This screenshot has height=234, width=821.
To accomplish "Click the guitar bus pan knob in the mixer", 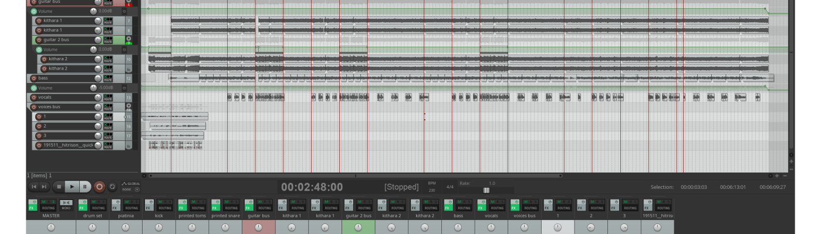I will click(x=259, y=227).
